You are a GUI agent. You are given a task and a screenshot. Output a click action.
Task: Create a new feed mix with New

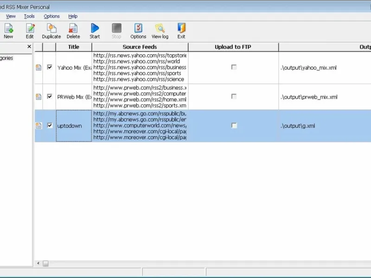pyautogui.click(x=8, y=31)
